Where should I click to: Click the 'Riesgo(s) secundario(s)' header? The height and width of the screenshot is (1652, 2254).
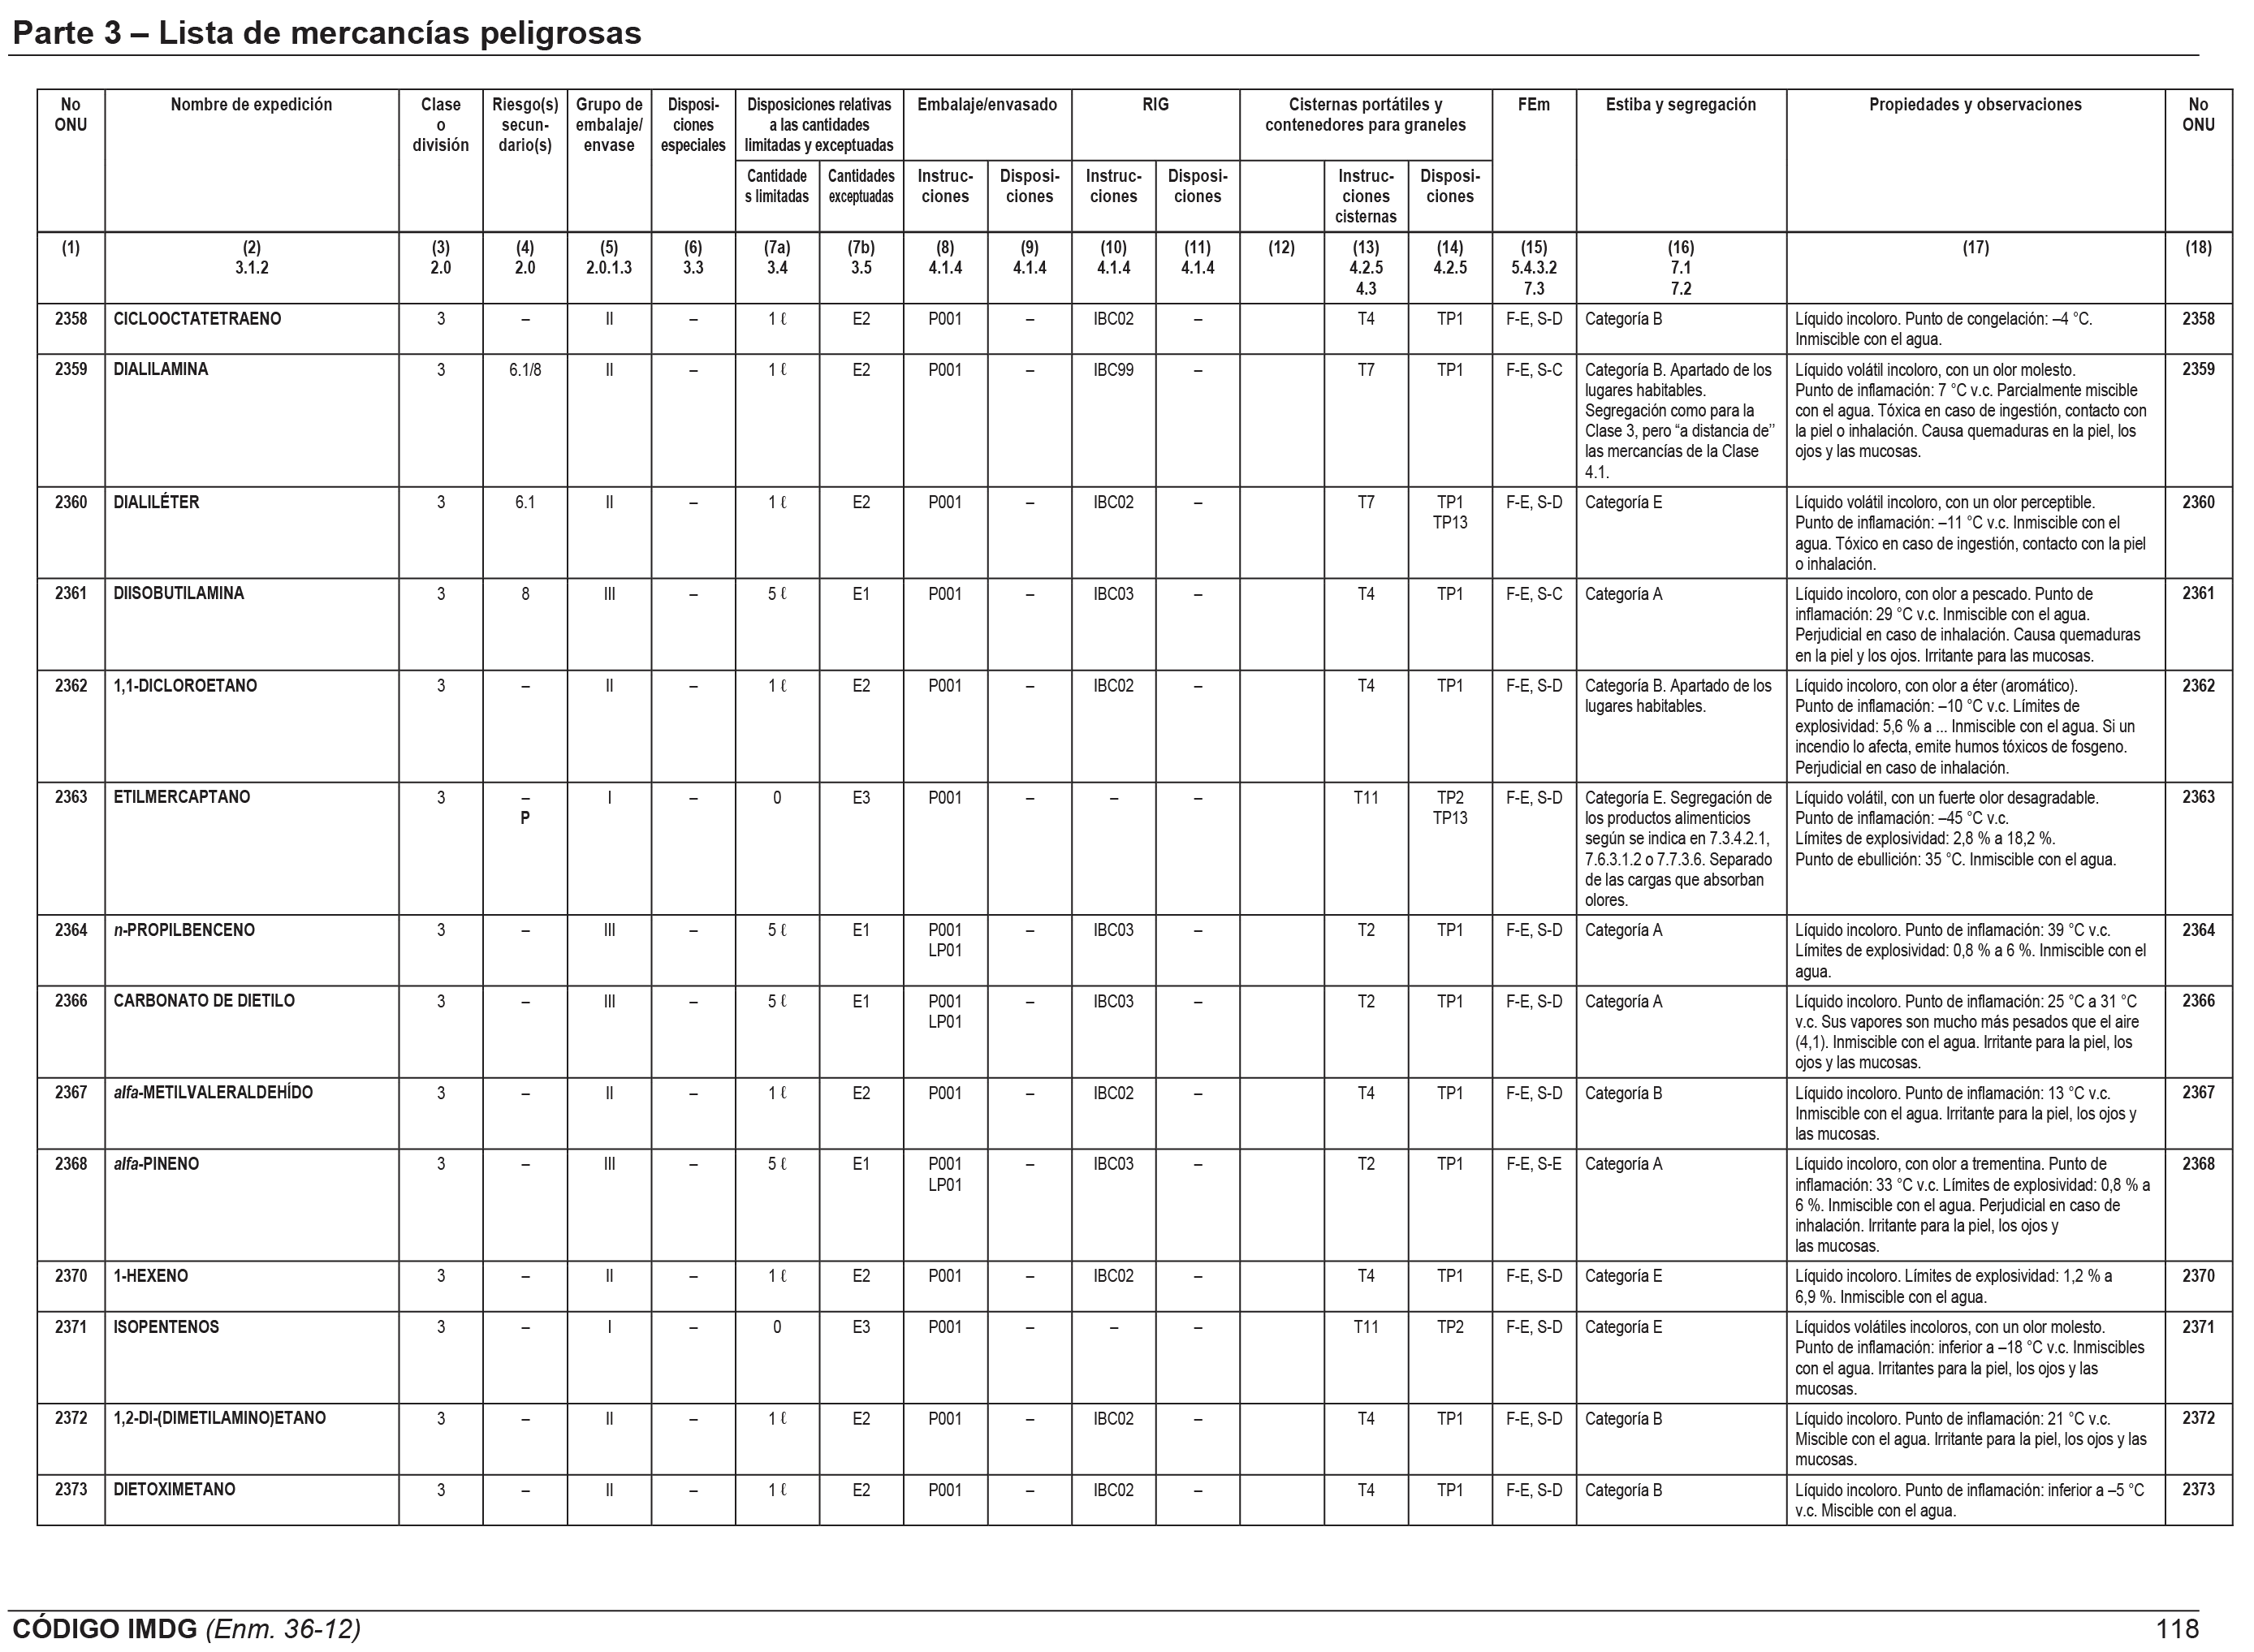[x=525, y=124]
